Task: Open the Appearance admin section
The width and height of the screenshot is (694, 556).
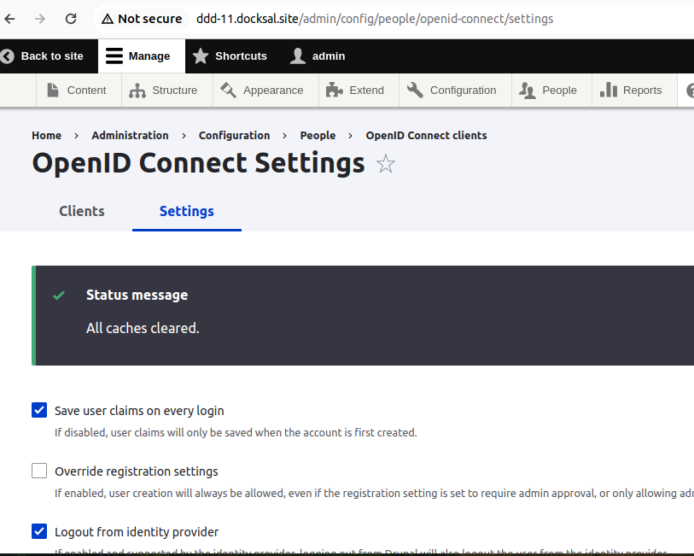Action: pyautogui.click(x=265, y=90)
